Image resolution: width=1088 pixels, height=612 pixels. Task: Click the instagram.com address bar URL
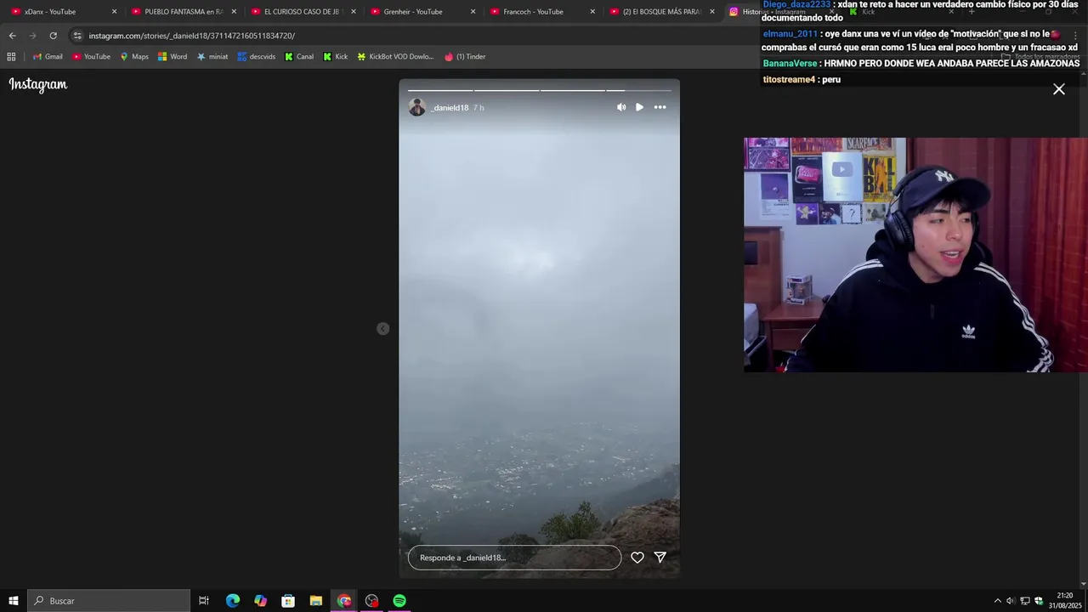click(x=192, y=36)
